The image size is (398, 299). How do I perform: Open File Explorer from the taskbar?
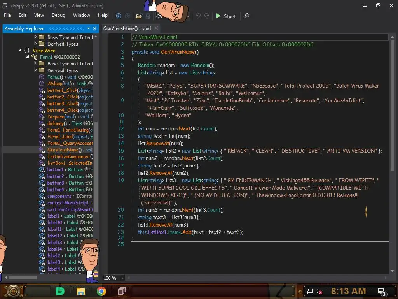click(x=81, y=291)
